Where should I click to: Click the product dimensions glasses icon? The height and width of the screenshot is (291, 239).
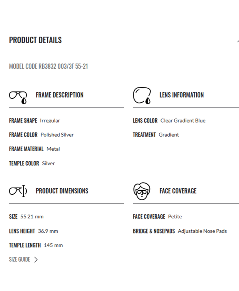point(18,191)
